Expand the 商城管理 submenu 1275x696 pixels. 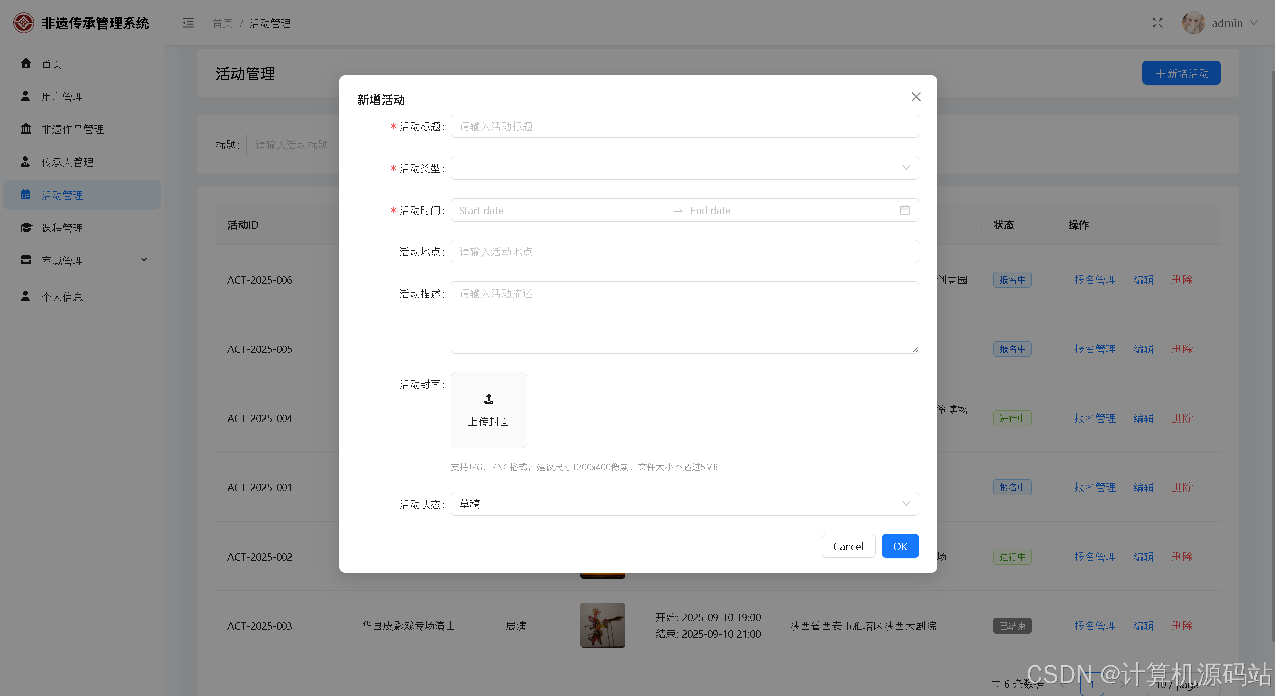(x=144, y=260)
